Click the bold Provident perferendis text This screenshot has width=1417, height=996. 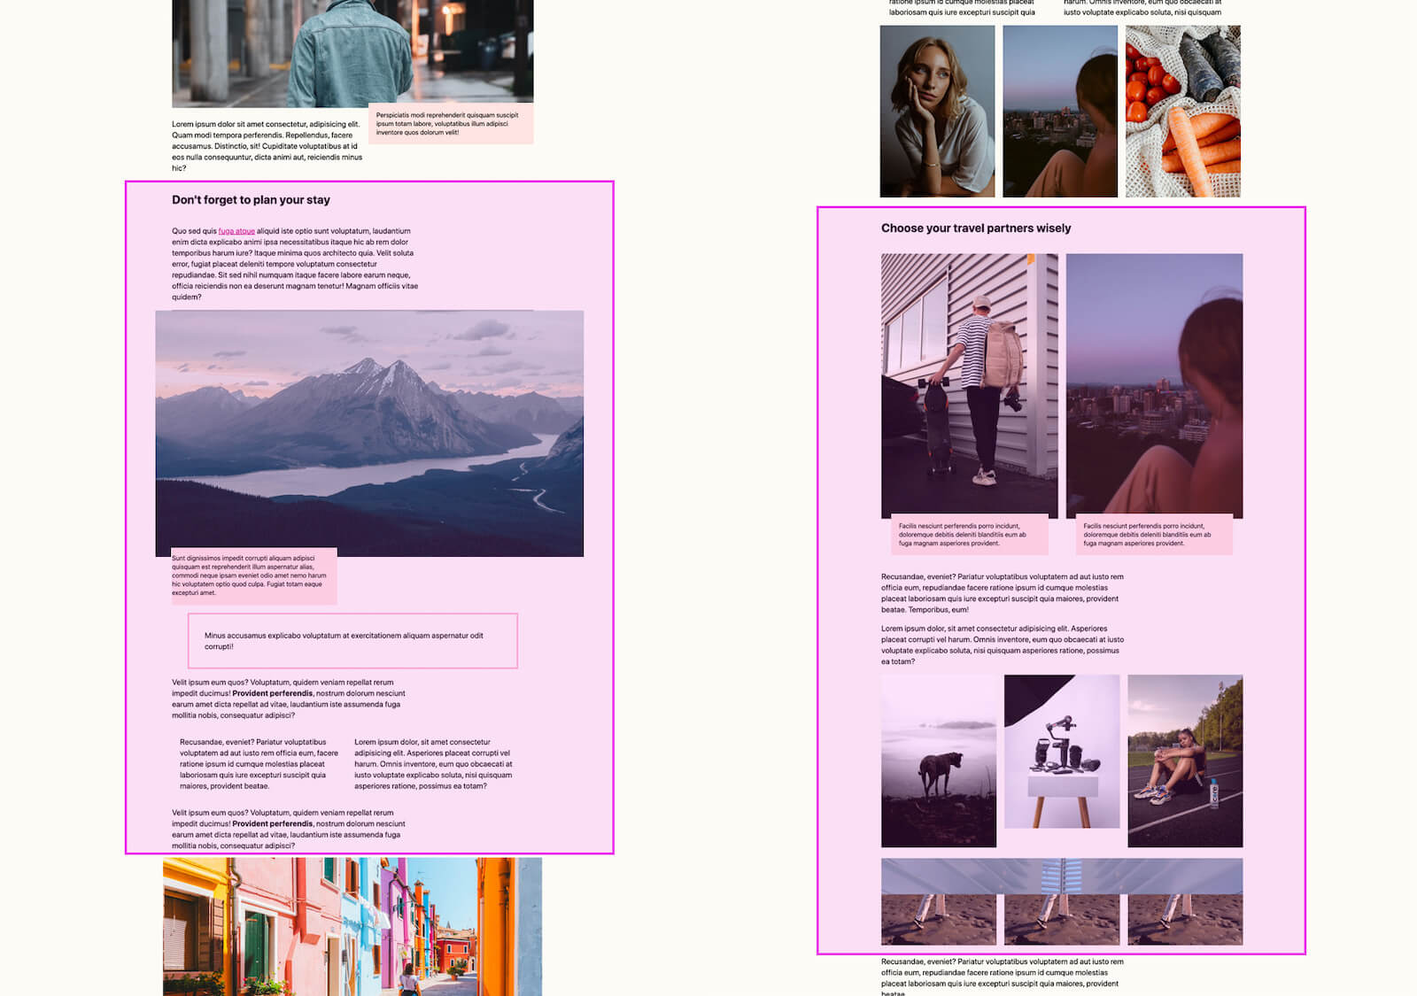coord(272,692)
